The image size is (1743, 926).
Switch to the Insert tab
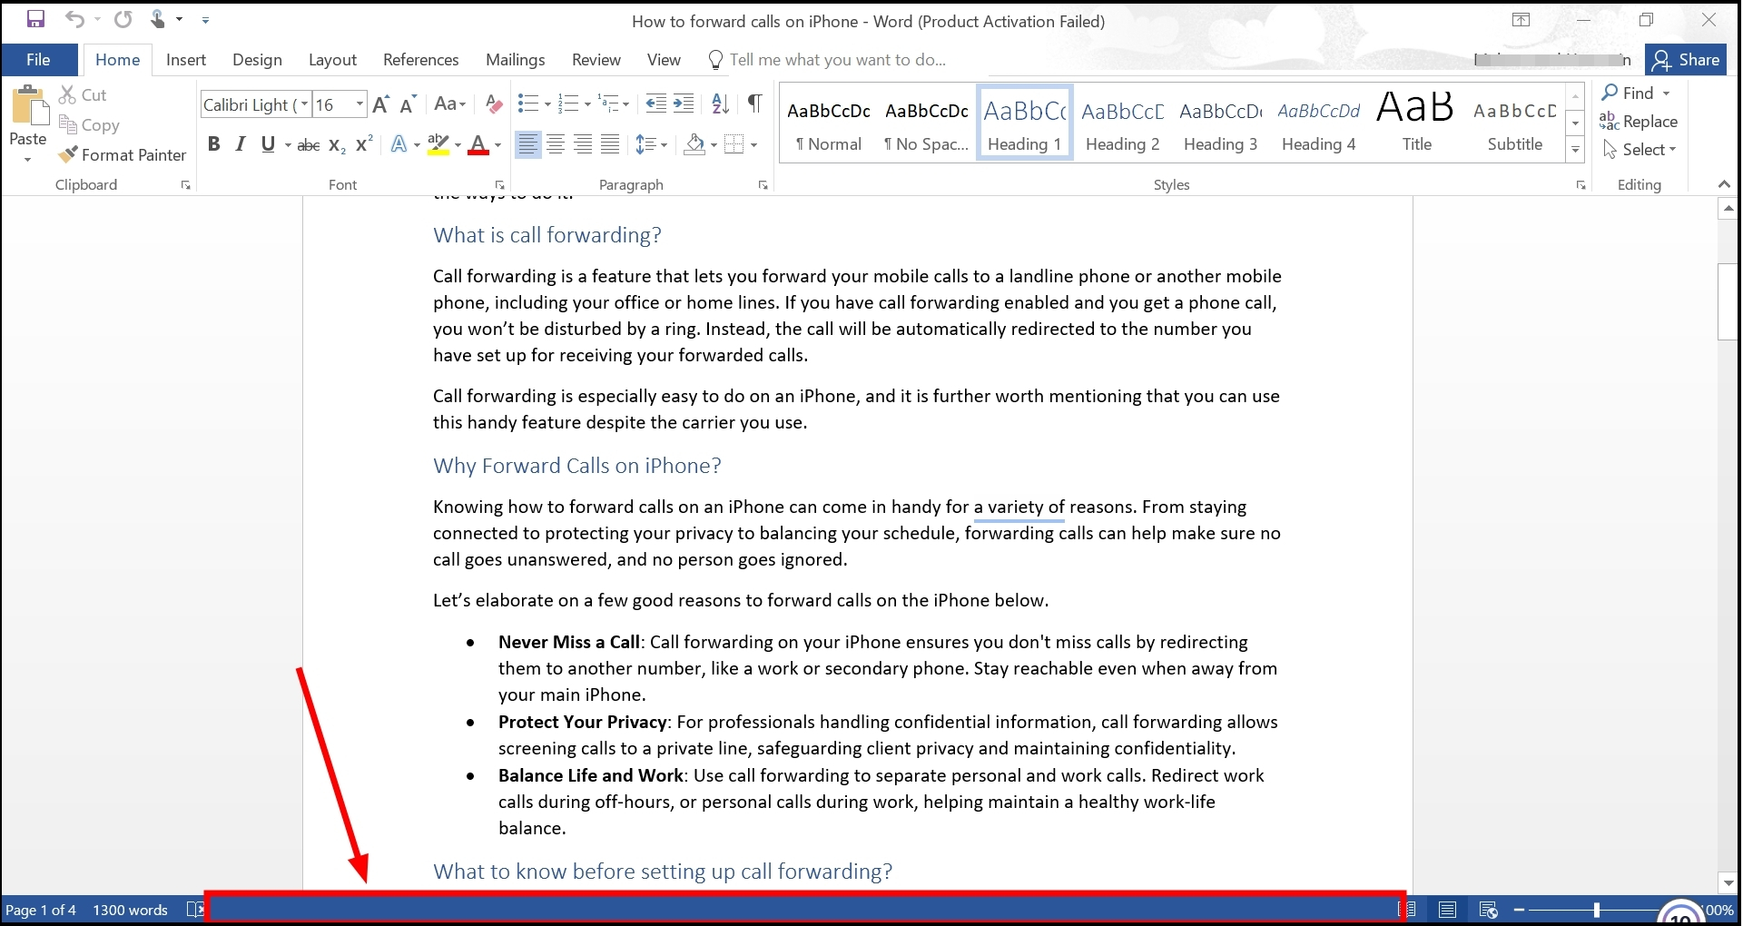point(186,60)
